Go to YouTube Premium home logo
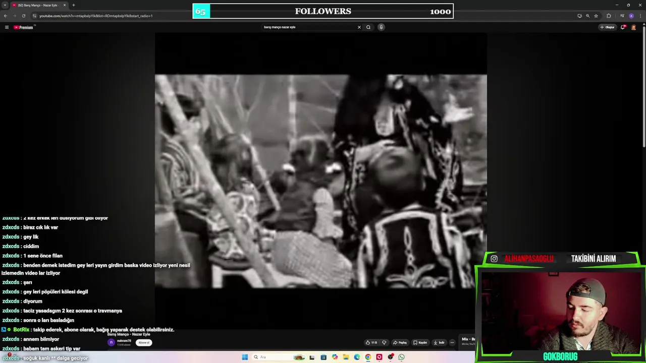This screenshot has width=646, height=363. 23,27
